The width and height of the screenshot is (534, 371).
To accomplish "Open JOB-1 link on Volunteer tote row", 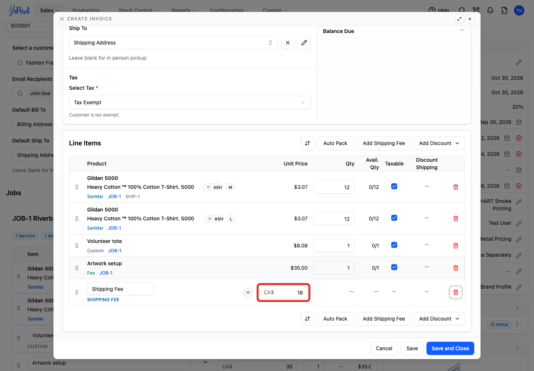I will click(x=115, y=251).
